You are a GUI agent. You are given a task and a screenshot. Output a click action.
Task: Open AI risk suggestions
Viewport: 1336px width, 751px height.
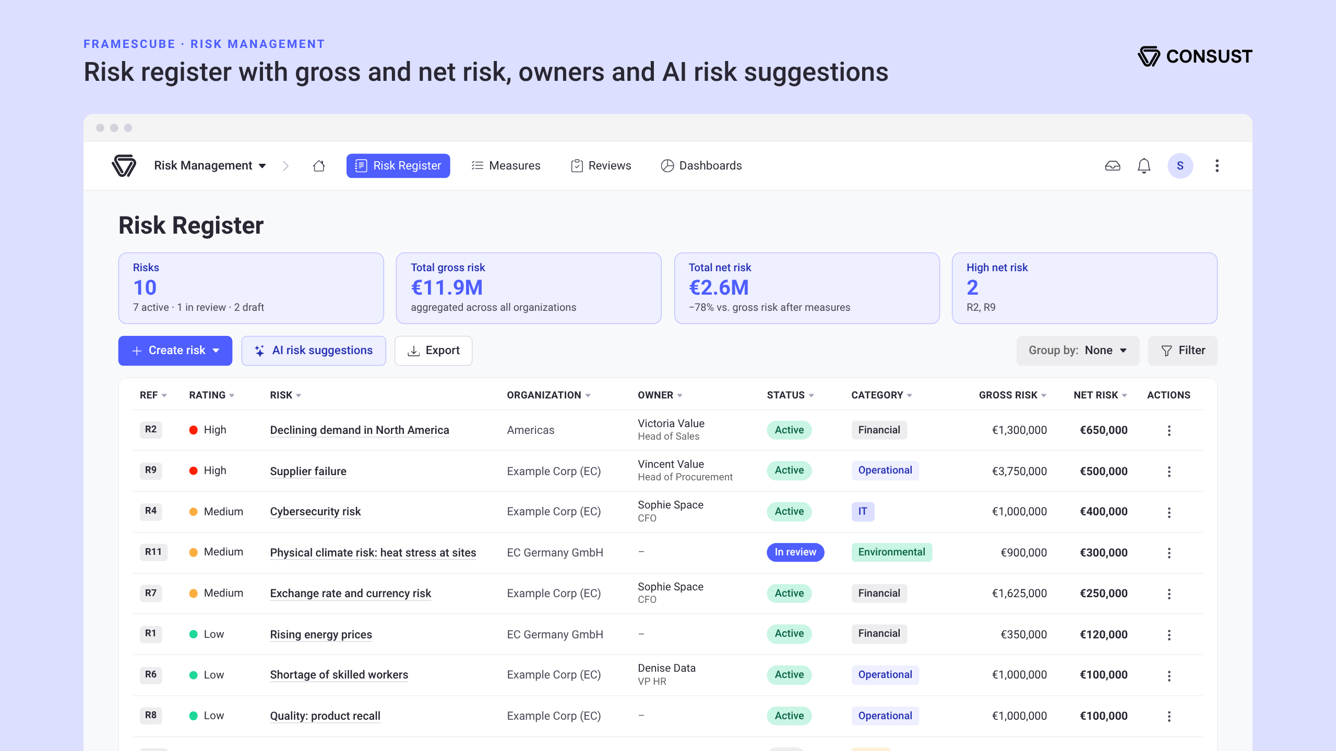[314, 350]
